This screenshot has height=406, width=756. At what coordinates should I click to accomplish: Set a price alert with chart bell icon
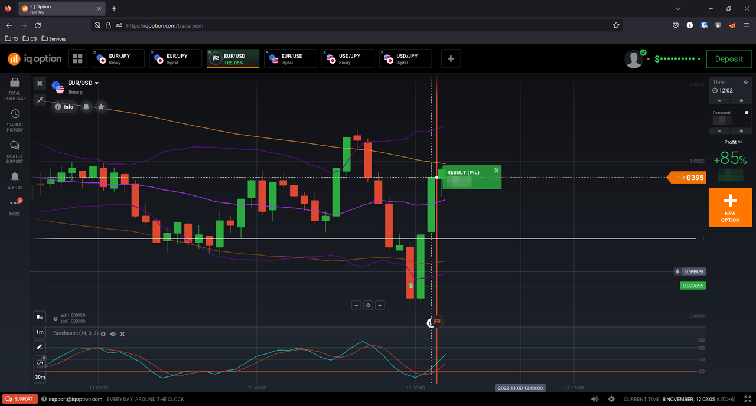click(x=86, y=107)
